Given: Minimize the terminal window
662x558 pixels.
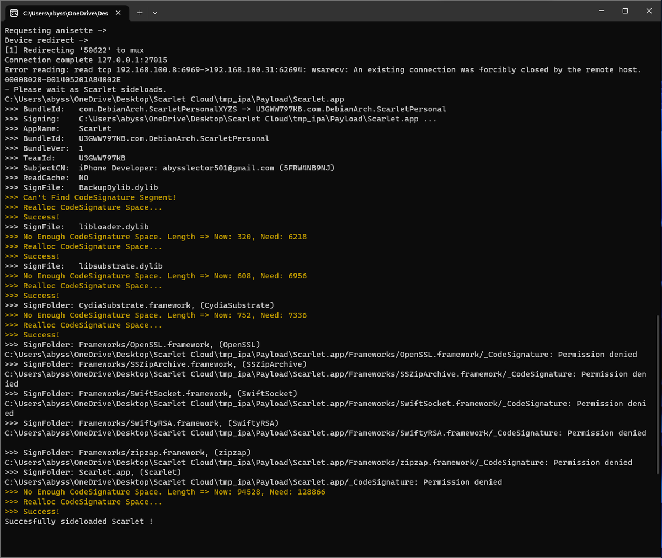Looking at the screenshot, I should (601, 10).
